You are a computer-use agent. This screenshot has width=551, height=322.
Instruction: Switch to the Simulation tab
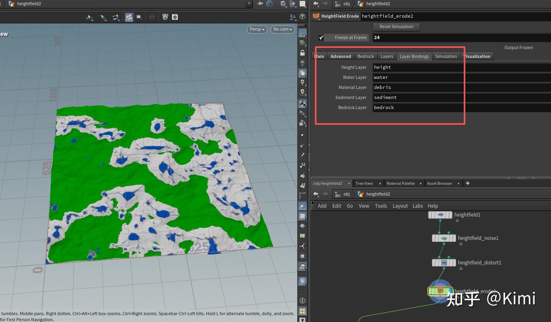point(446,56)
